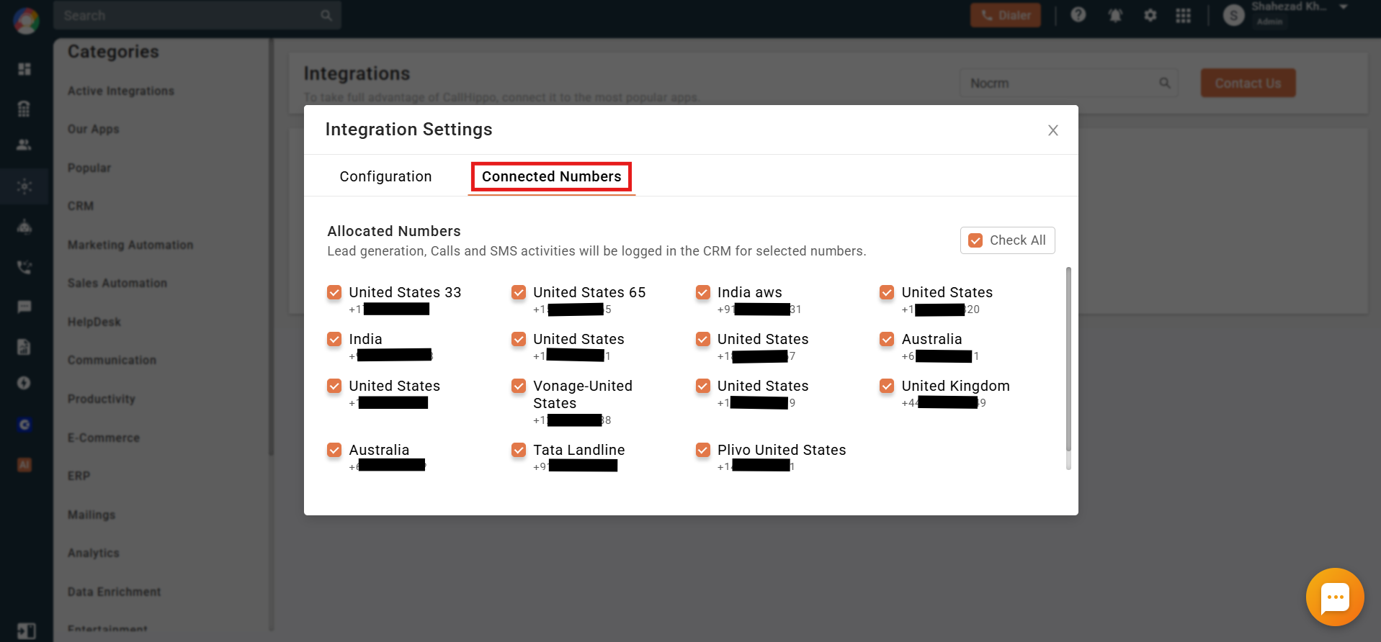The width and height of the screenshot is (1381, 642).
Task: Close the Integration Settings dialog
Action: click(x=1053, y=130)
